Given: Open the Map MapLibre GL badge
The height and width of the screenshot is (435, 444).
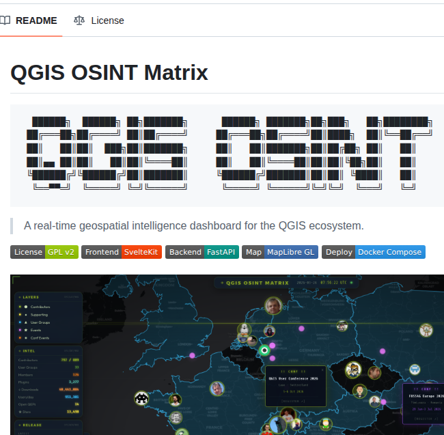Looking at the screenshot, I should coord(280,252).
